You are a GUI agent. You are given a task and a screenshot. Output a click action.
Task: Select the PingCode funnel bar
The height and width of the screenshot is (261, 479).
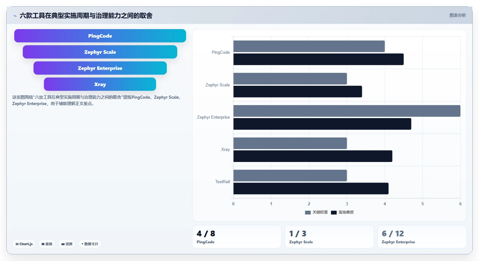(100, 36)
